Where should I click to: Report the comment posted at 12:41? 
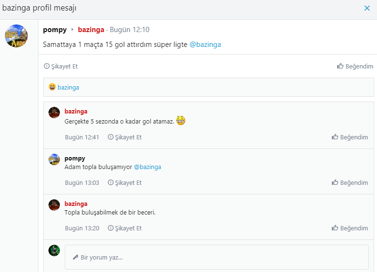tap(125, 137)
